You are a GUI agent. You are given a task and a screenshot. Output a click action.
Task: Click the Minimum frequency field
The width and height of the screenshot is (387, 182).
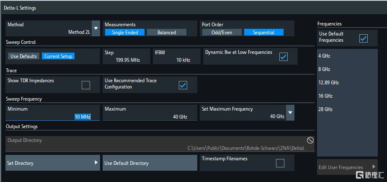[x=53, y=113]
